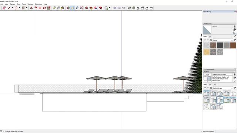This screenshot has width=237, height=133.
Task: Switch to Iso view
Action: pos(129,8)
